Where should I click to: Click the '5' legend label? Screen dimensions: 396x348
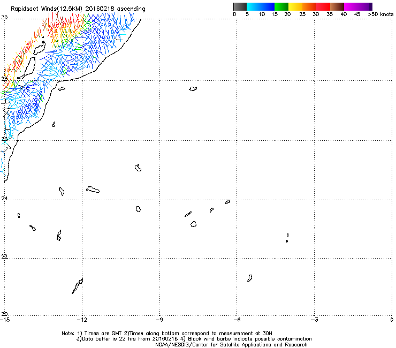(247, 14)
